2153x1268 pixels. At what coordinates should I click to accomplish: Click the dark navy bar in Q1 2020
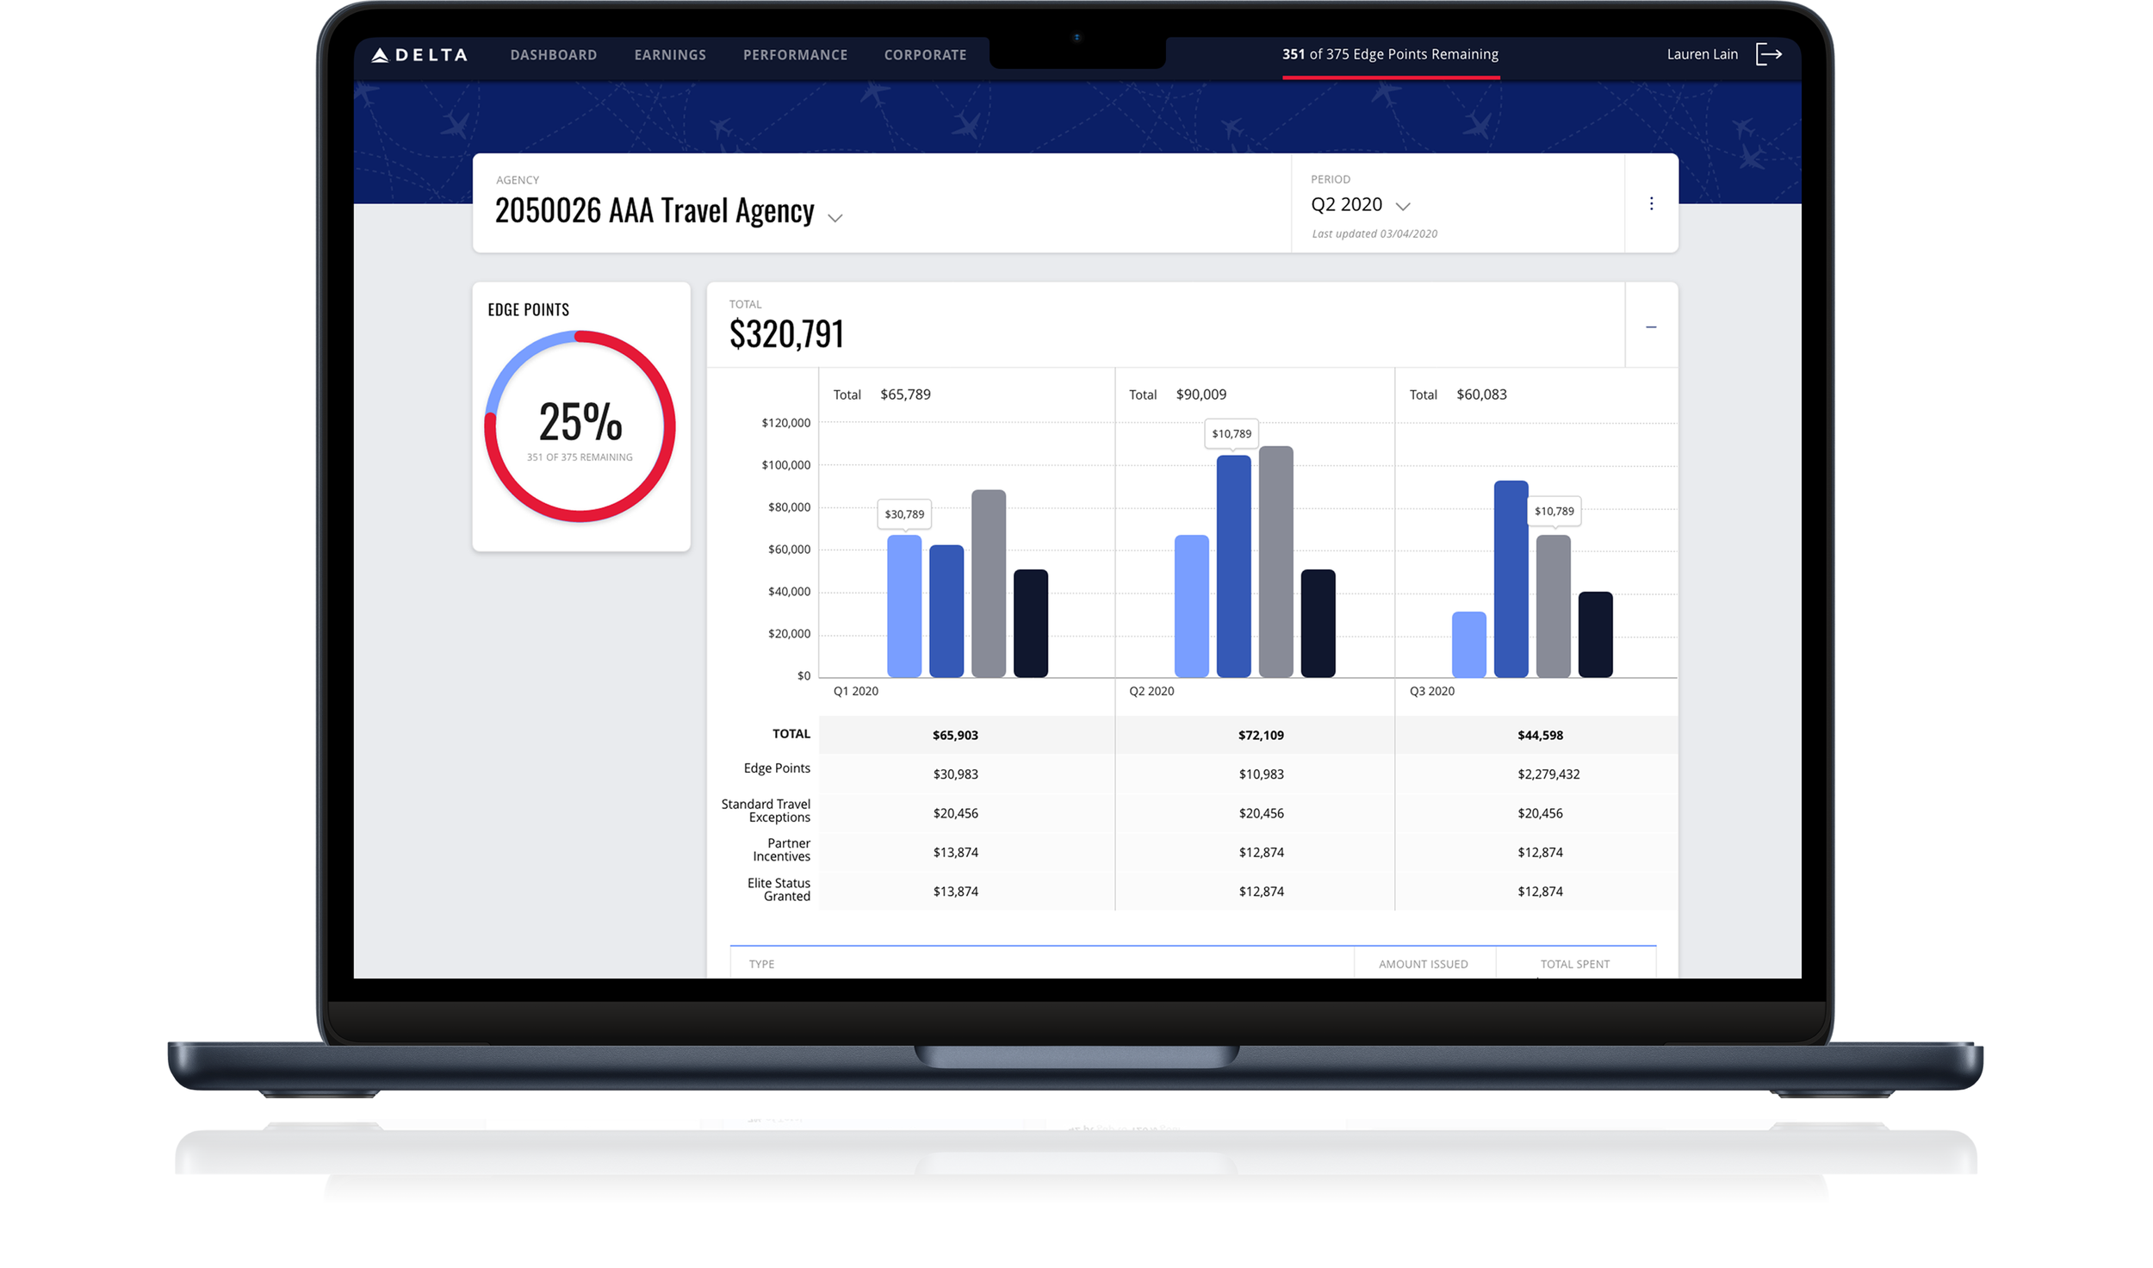1030,623
